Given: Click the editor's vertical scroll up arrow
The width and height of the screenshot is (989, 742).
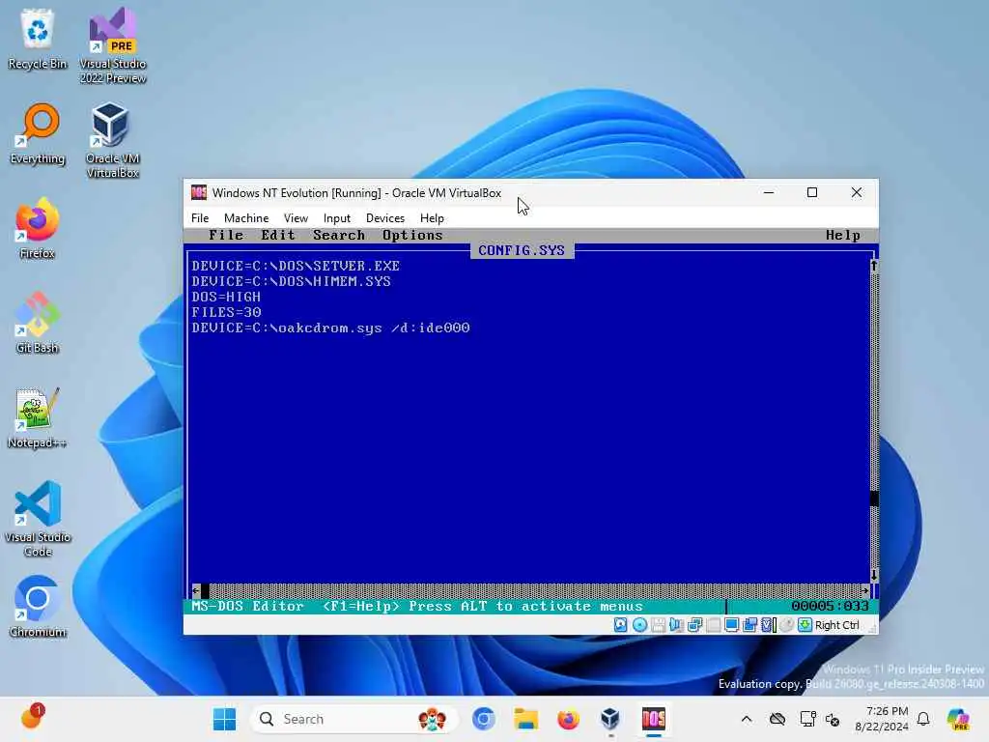Looking at the screenshot, I should [874, 266].
